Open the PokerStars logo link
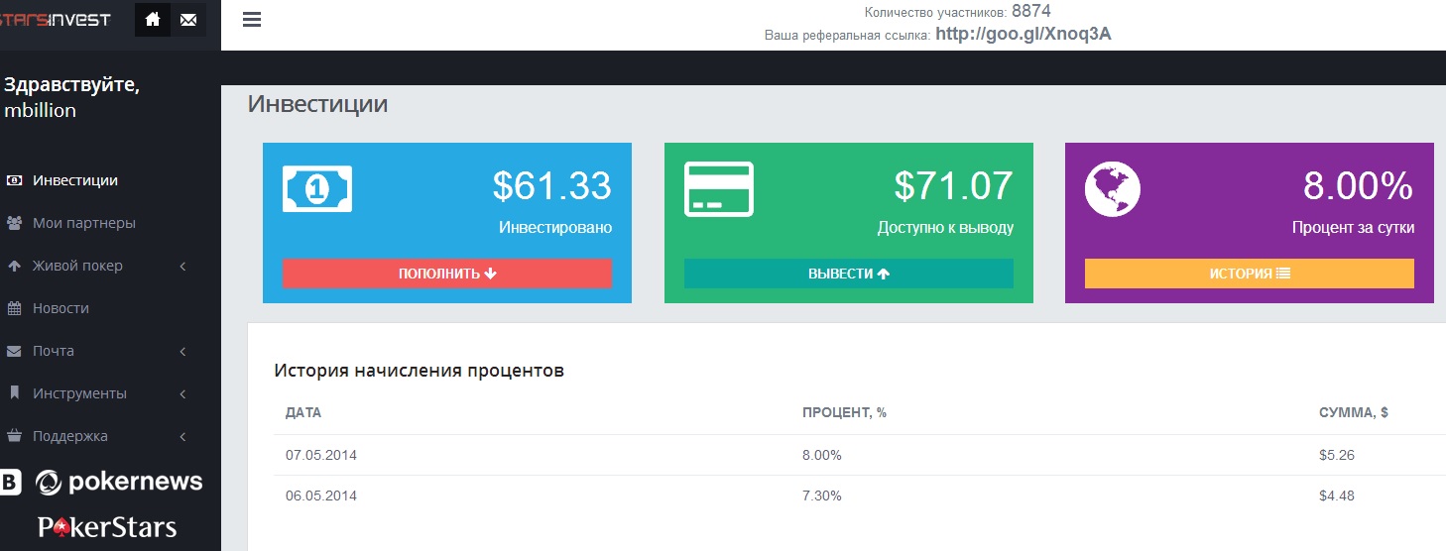 click(107, 526)
